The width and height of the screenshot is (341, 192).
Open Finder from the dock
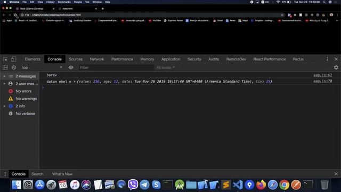tap(17, 185)
